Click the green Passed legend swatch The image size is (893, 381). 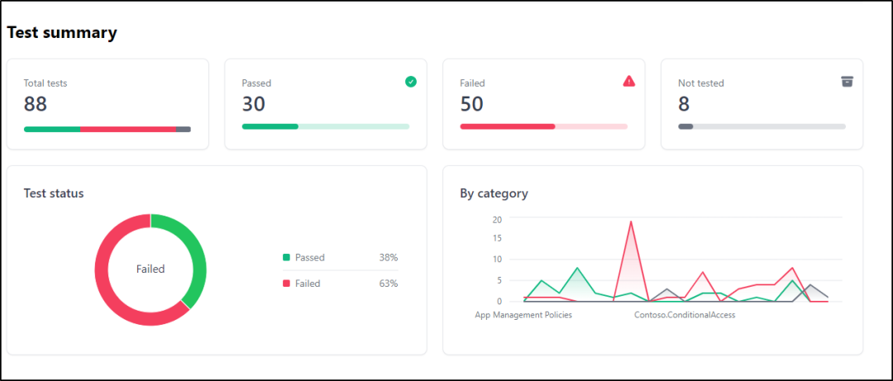pos(286,257)
